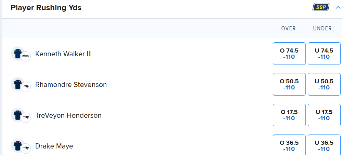
Task: Bet Over 50.5 on Rhamondre Stevenson
Action: (x=289, y=84)
